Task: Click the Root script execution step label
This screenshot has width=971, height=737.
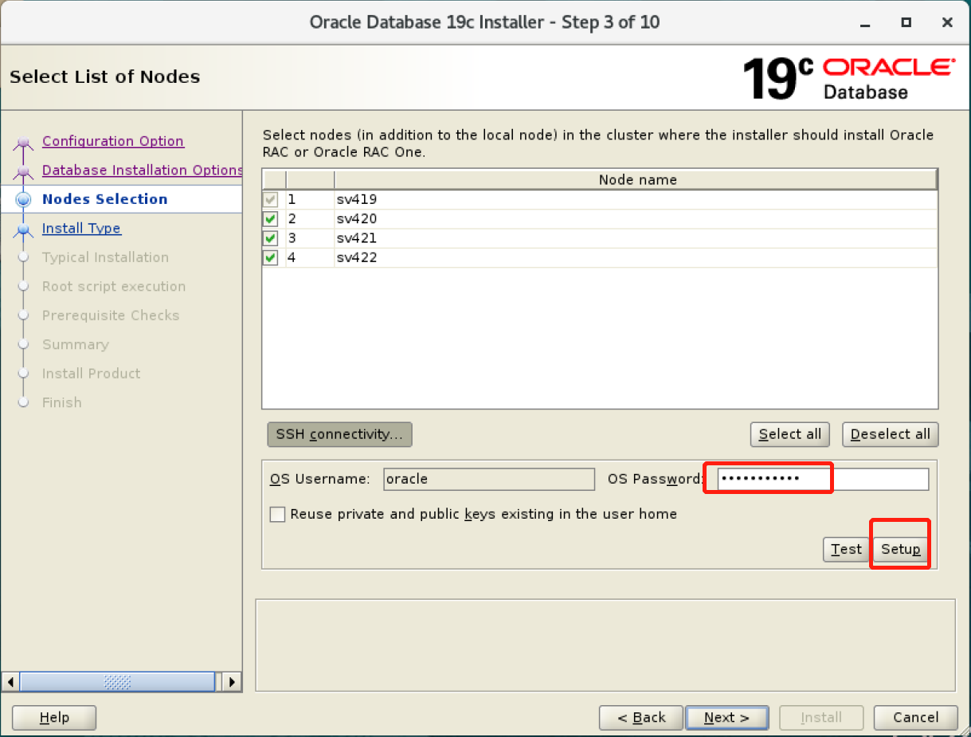Action: pyautogui.click(x=114, y=286)
